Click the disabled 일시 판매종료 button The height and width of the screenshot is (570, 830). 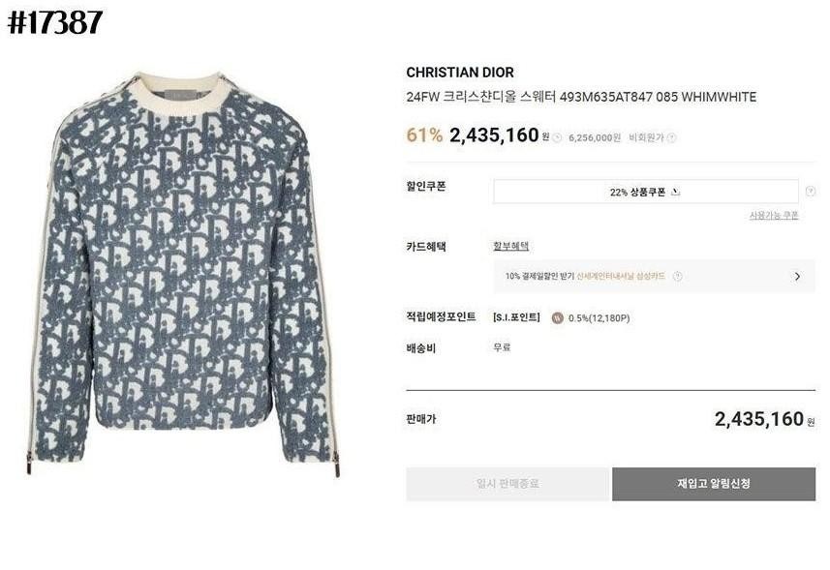507,484
